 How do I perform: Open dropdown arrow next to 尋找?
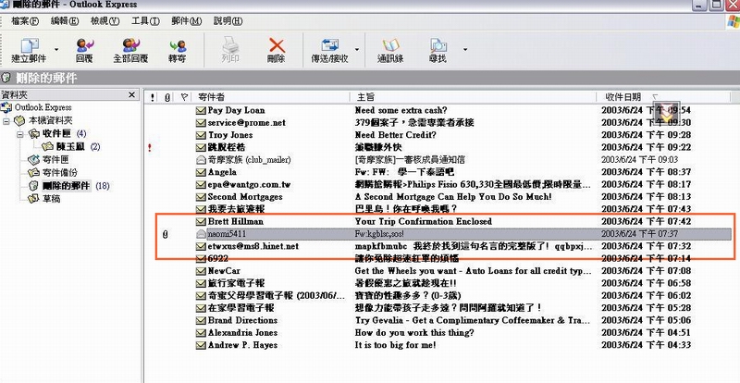point(464,49)
